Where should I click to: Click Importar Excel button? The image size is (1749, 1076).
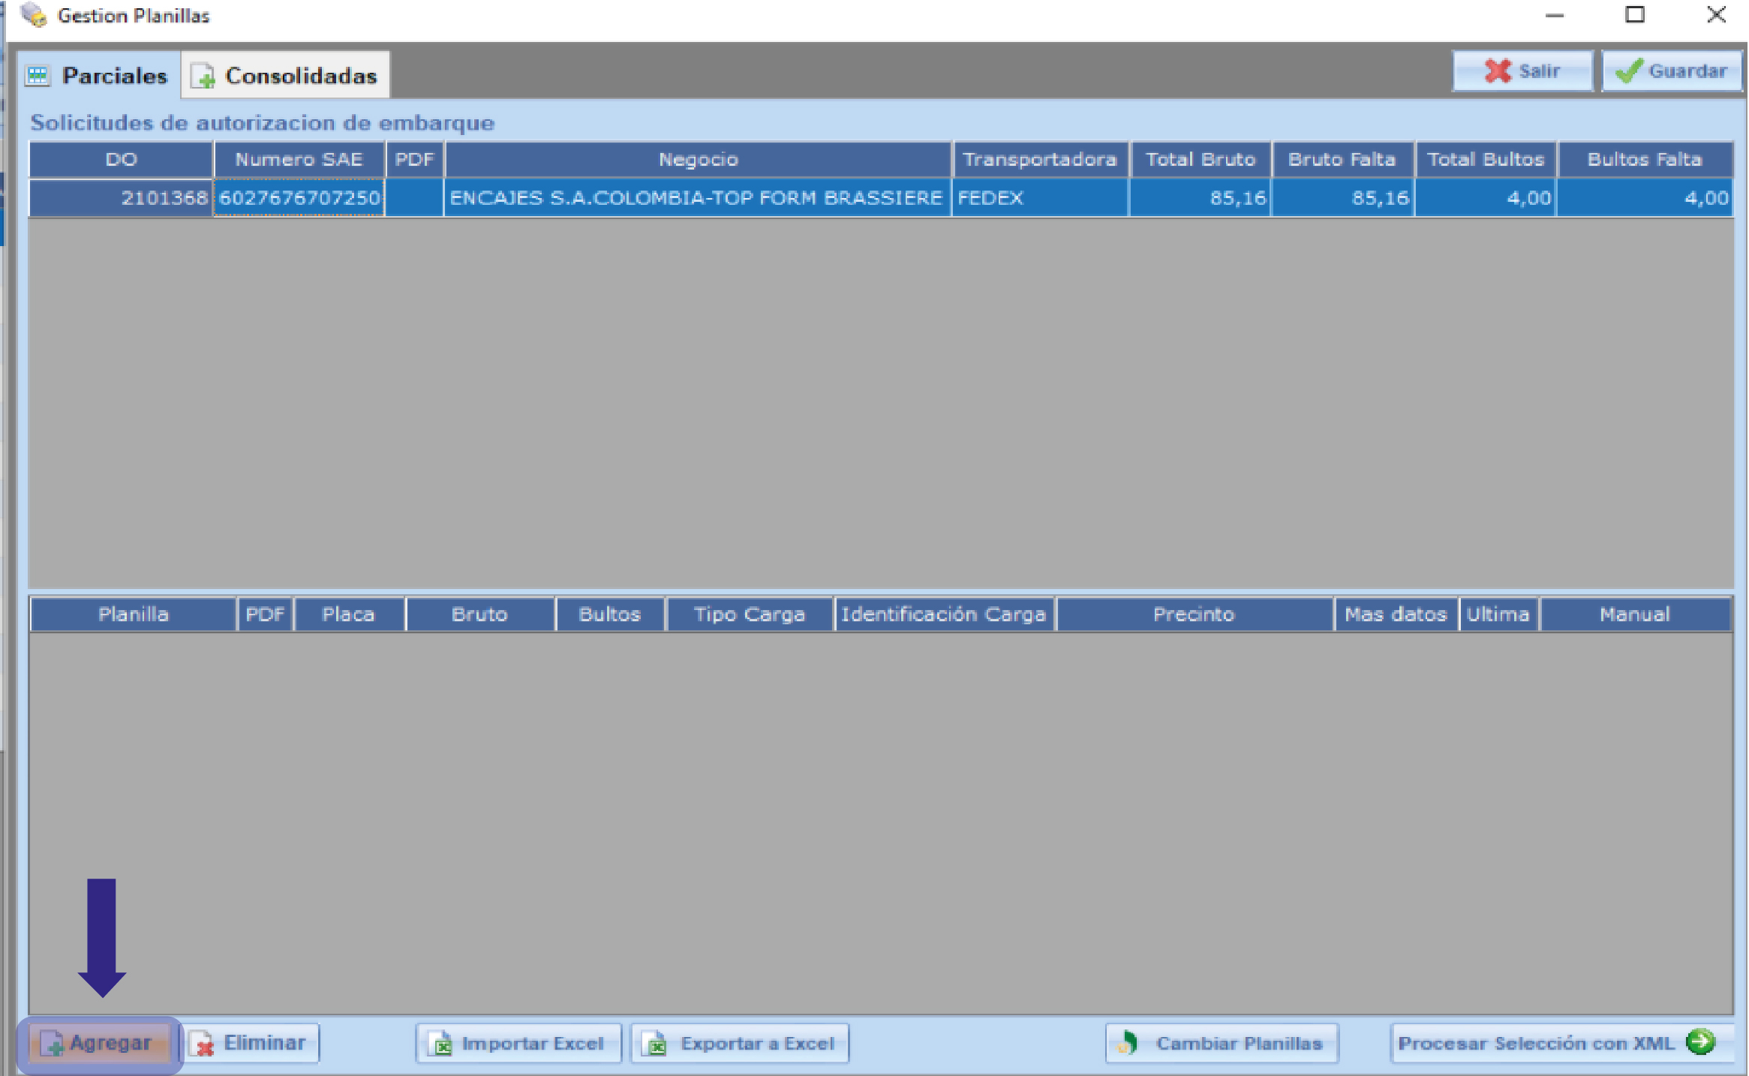coord(518,1044)
